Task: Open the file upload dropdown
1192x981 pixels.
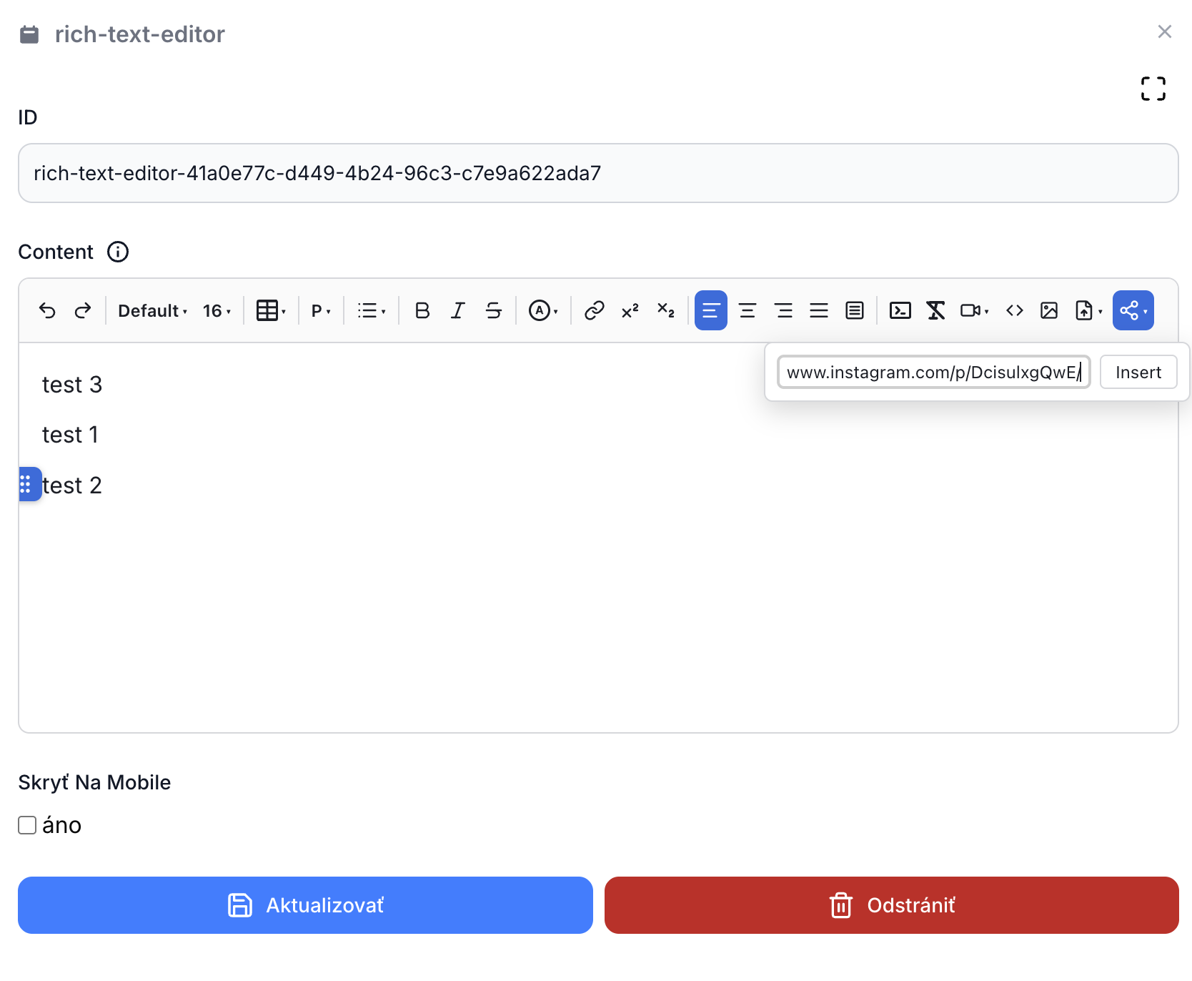Action: (1088, 310)
